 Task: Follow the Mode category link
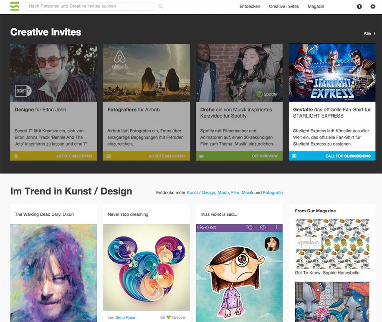223,193
